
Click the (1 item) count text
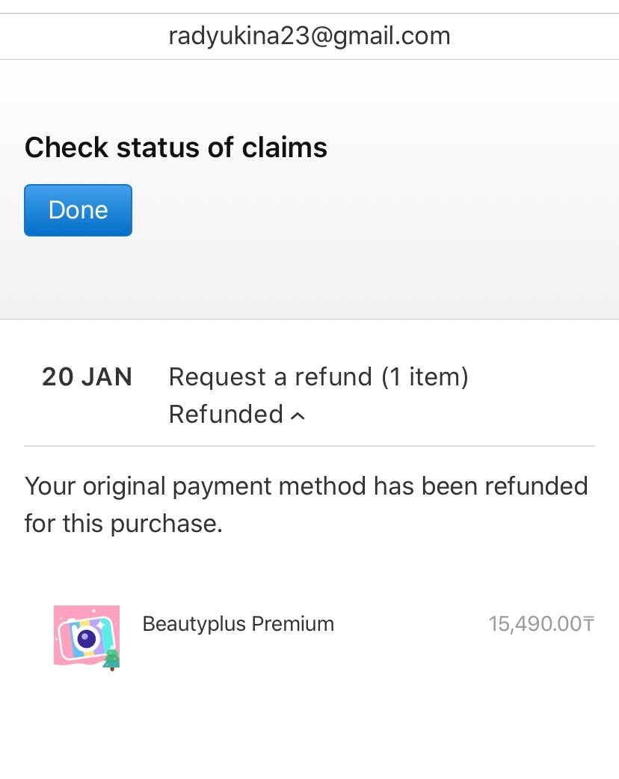425,377
